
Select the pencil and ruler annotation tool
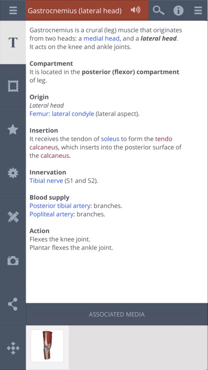13,217
